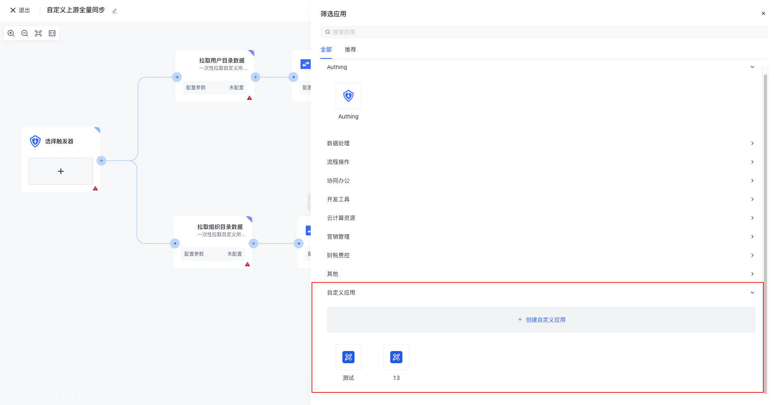This screenshot has height=405, width=778.
Task: Select the 测试 custom application
Action: (x=348, y=358)
